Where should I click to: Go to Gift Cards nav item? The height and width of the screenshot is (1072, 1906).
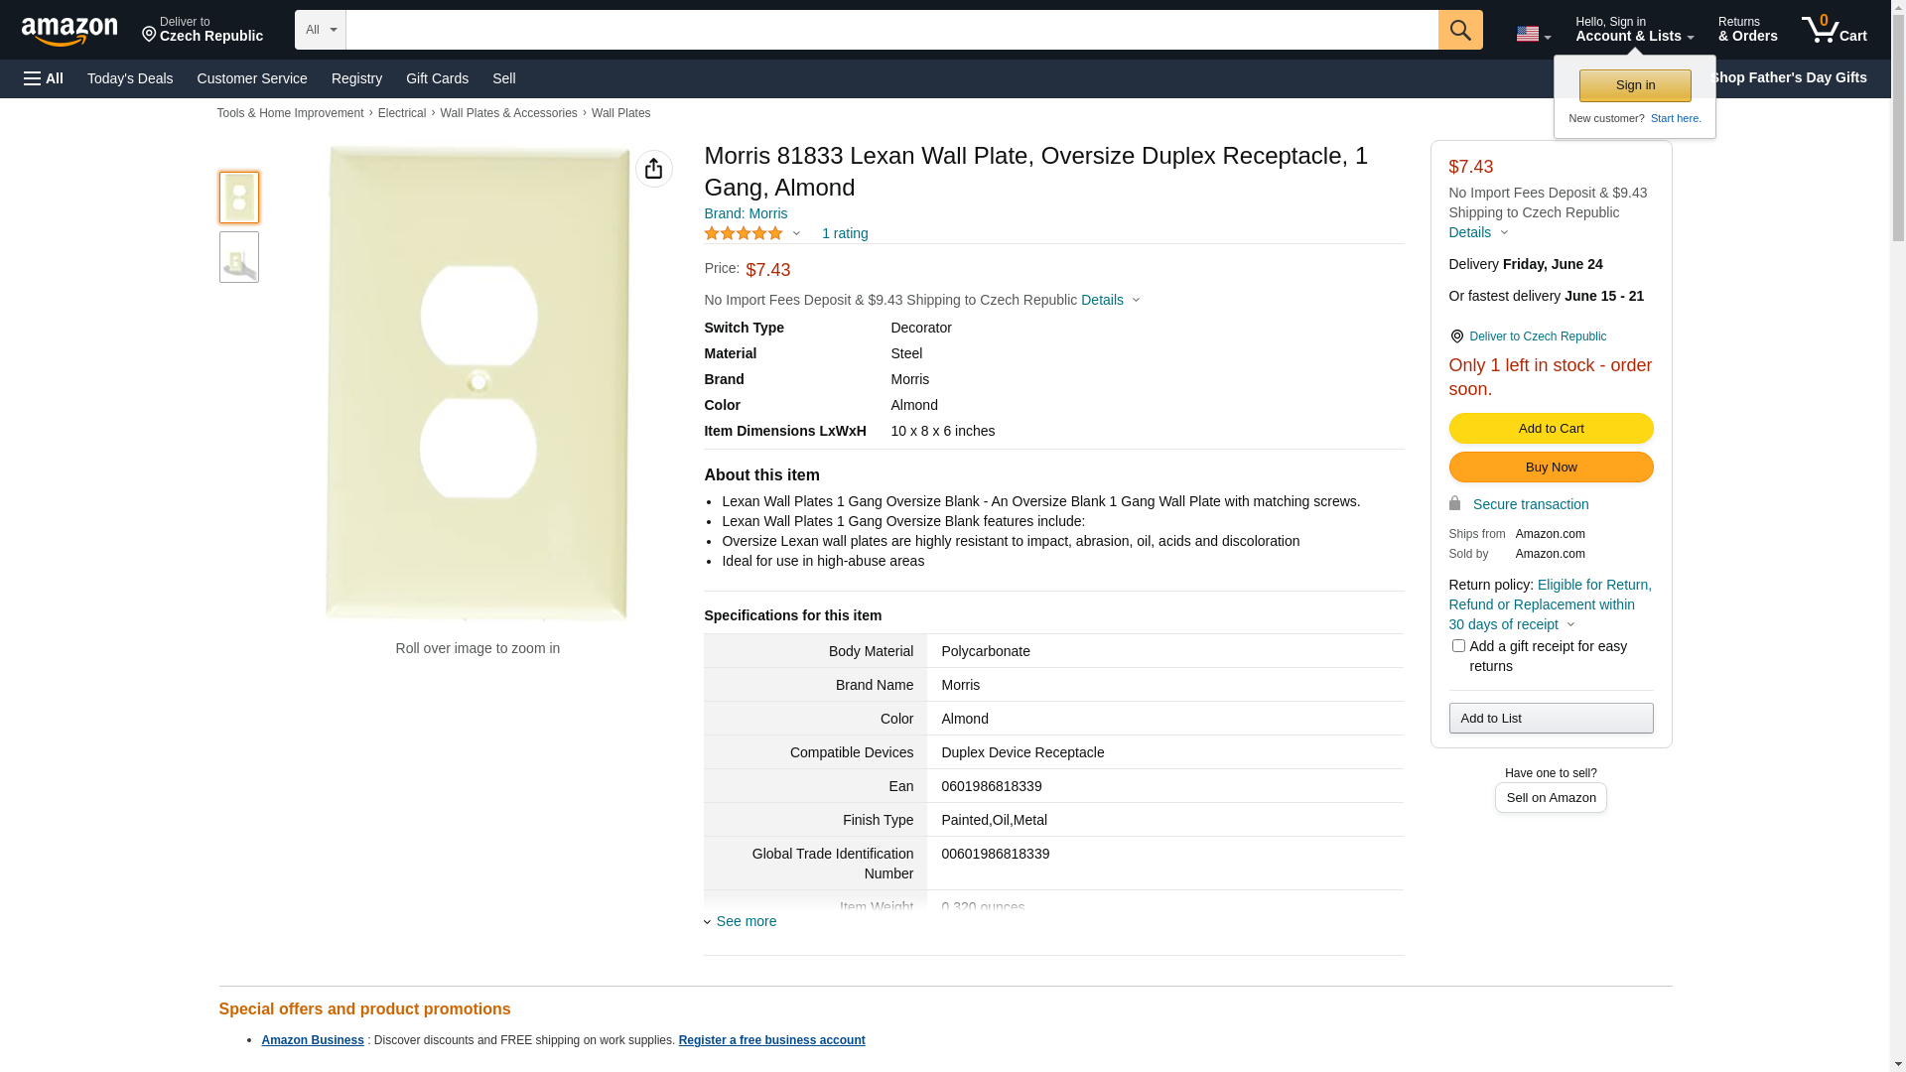tap(437, 78)
